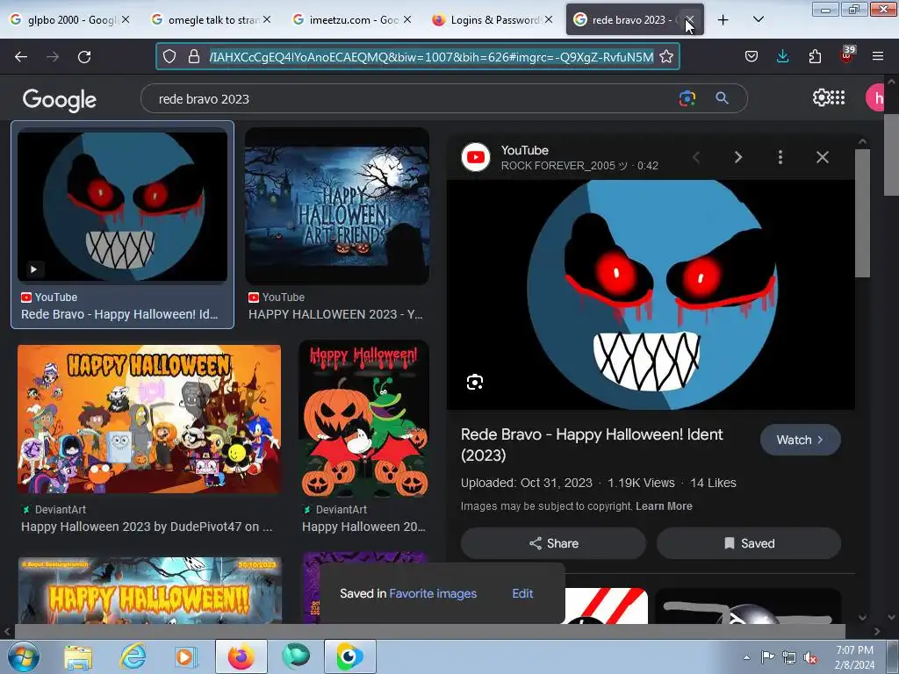Open Favorite images collection link
This screenshot has height=674, width=899.
click(x=433, y=593)
